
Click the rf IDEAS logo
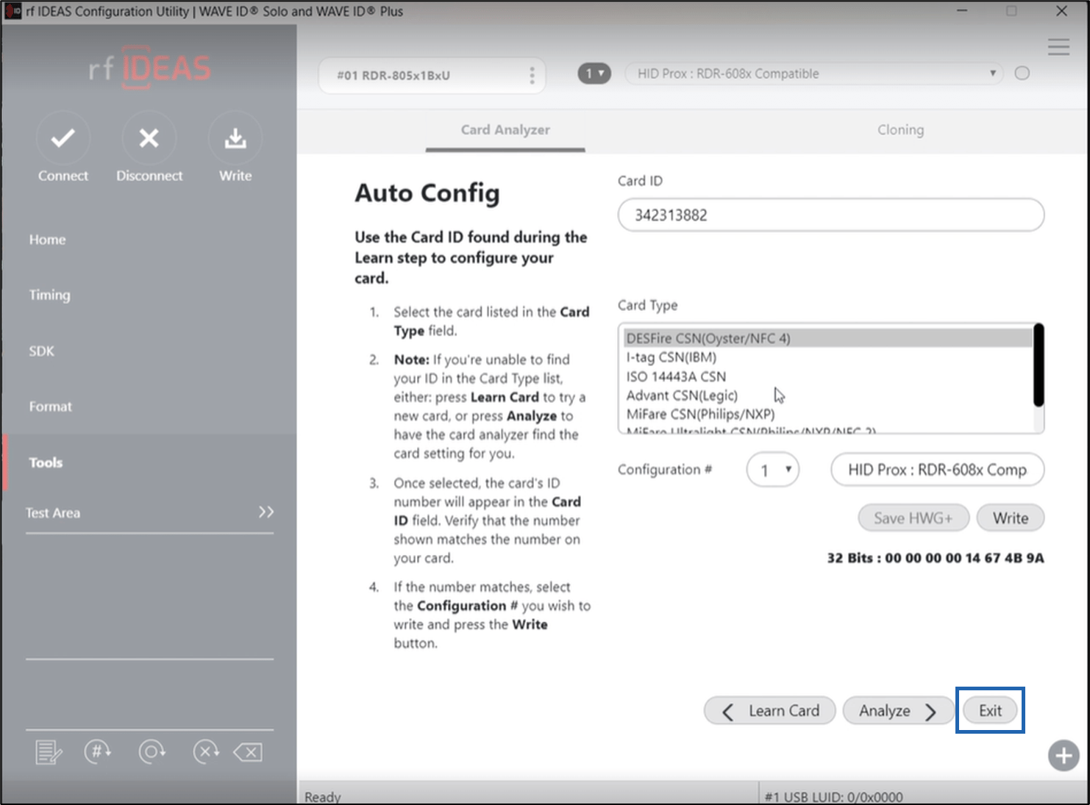(149, 68)
